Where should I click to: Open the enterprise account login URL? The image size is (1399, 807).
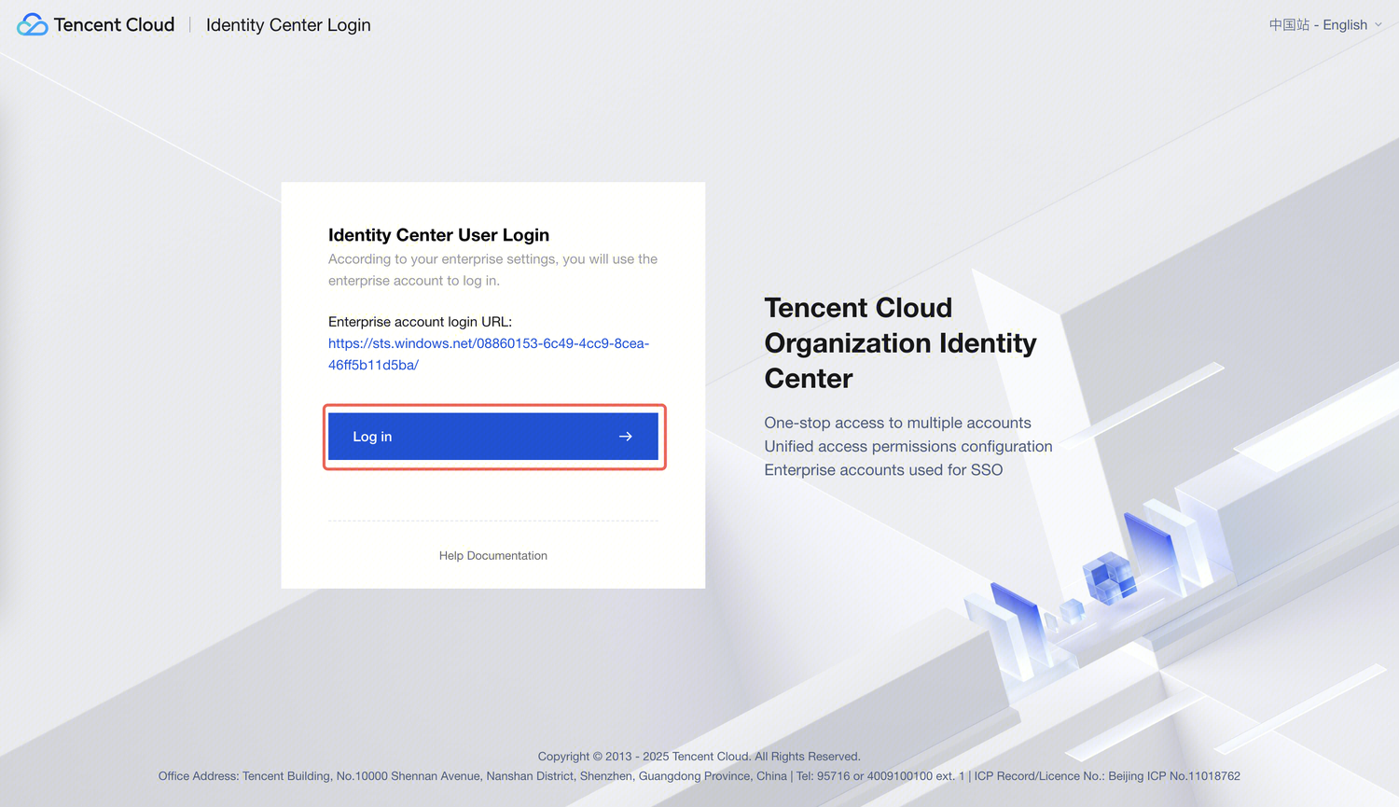[489, 355]
